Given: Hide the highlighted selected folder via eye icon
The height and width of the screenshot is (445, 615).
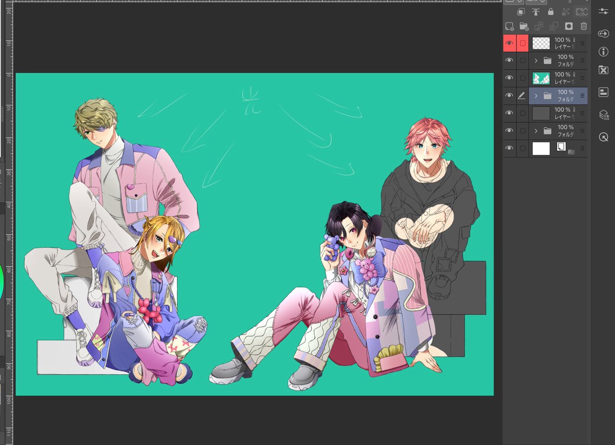Looking at the screenshot, I should pos(509,95).
